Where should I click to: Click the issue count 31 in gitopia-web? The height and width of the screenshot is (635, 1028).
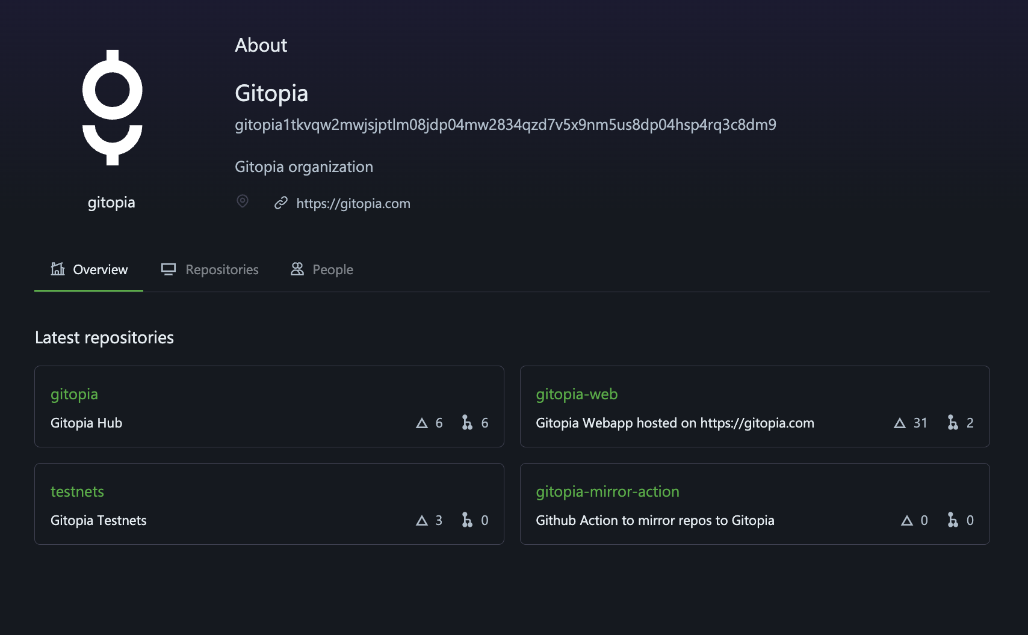[920, 423]
